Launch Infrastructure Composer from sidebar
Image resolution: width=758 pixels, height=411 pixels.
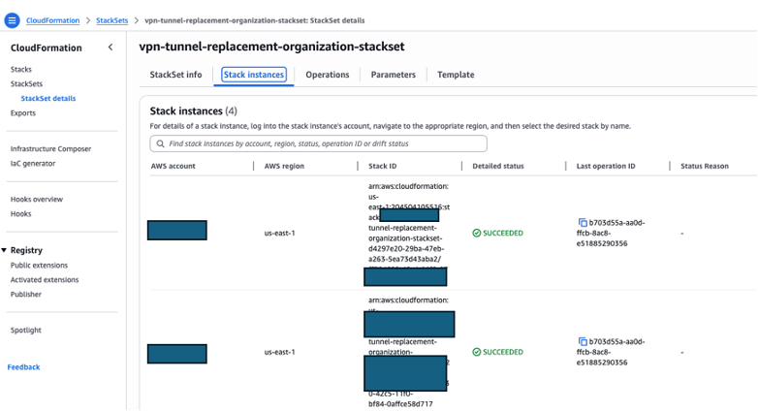point(50,148)
